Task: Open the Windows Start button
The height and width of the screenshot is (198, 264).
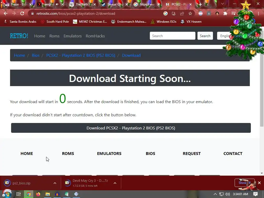Action: [7, 194]
